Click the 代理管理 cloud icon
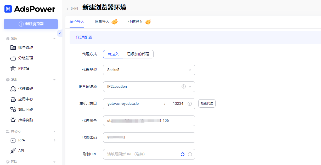Viewport: 321px width, 165px height. point(13,89)
